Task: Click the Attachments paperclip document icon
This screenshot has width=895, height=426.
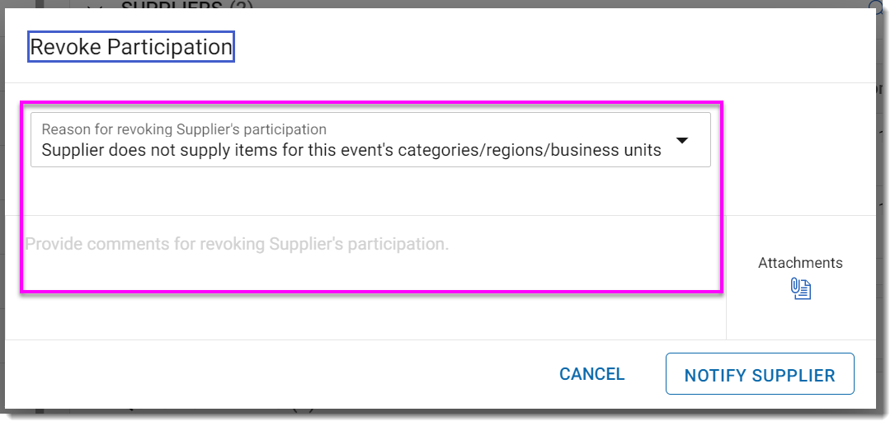Action: click(x=800, y=289)
